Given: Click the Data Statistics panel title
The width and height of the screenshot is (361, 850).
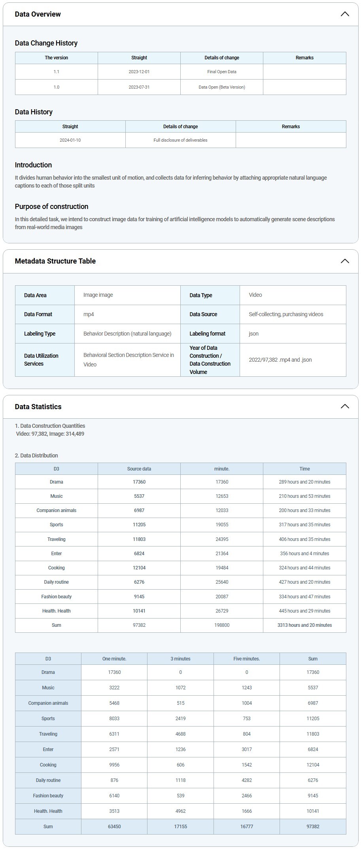Looking at the screenshot, I should [38, 407].
